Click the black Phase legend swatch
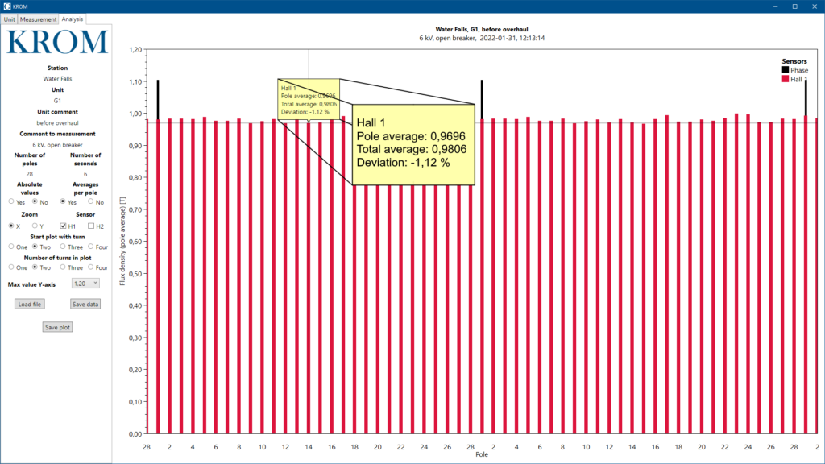The height and width of the screenshot is (464, 825). pos(785,70)
